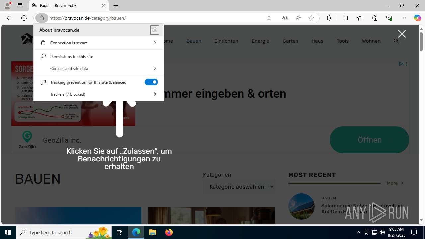Screen dimensions: 425x239
Task: Expand Trackers (7 blocked) list
Action: click(99, 94)
